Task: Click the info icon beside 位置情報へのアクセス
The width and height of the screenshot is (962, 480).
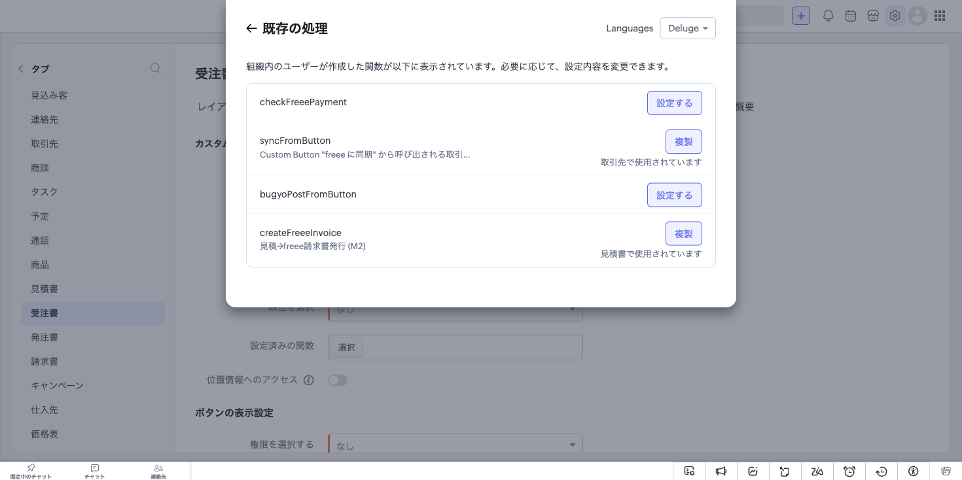Action: click(309, 380)
